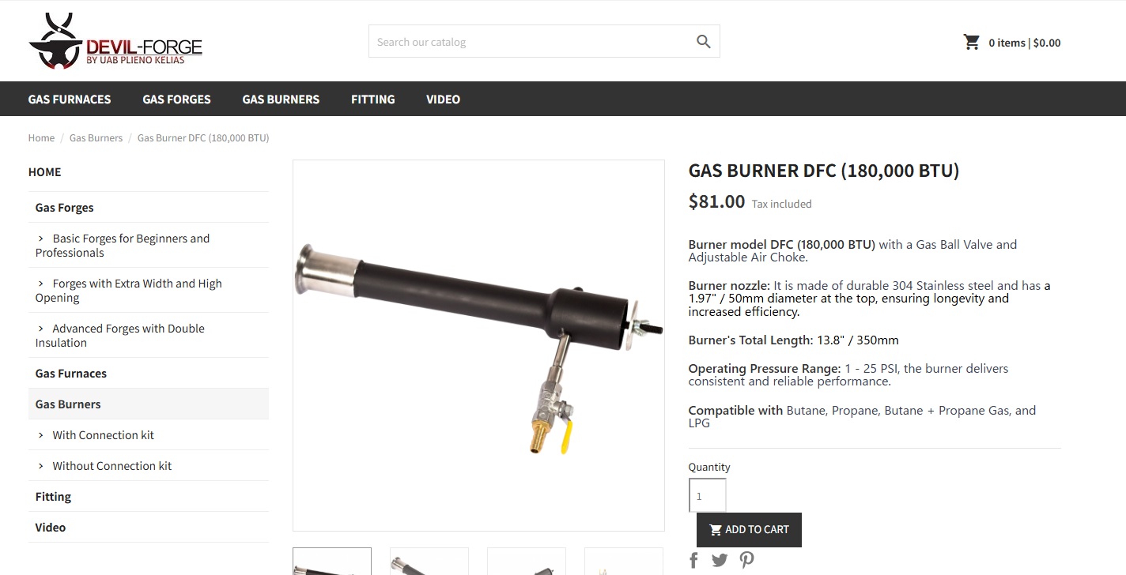Click the quantity input box
The image size is (1126, 575).
707,496
